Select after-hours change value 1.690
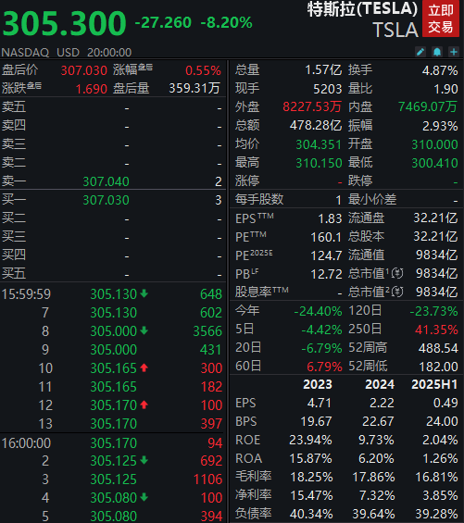This screenshot has height=523, width=464. tap(91, 89)
